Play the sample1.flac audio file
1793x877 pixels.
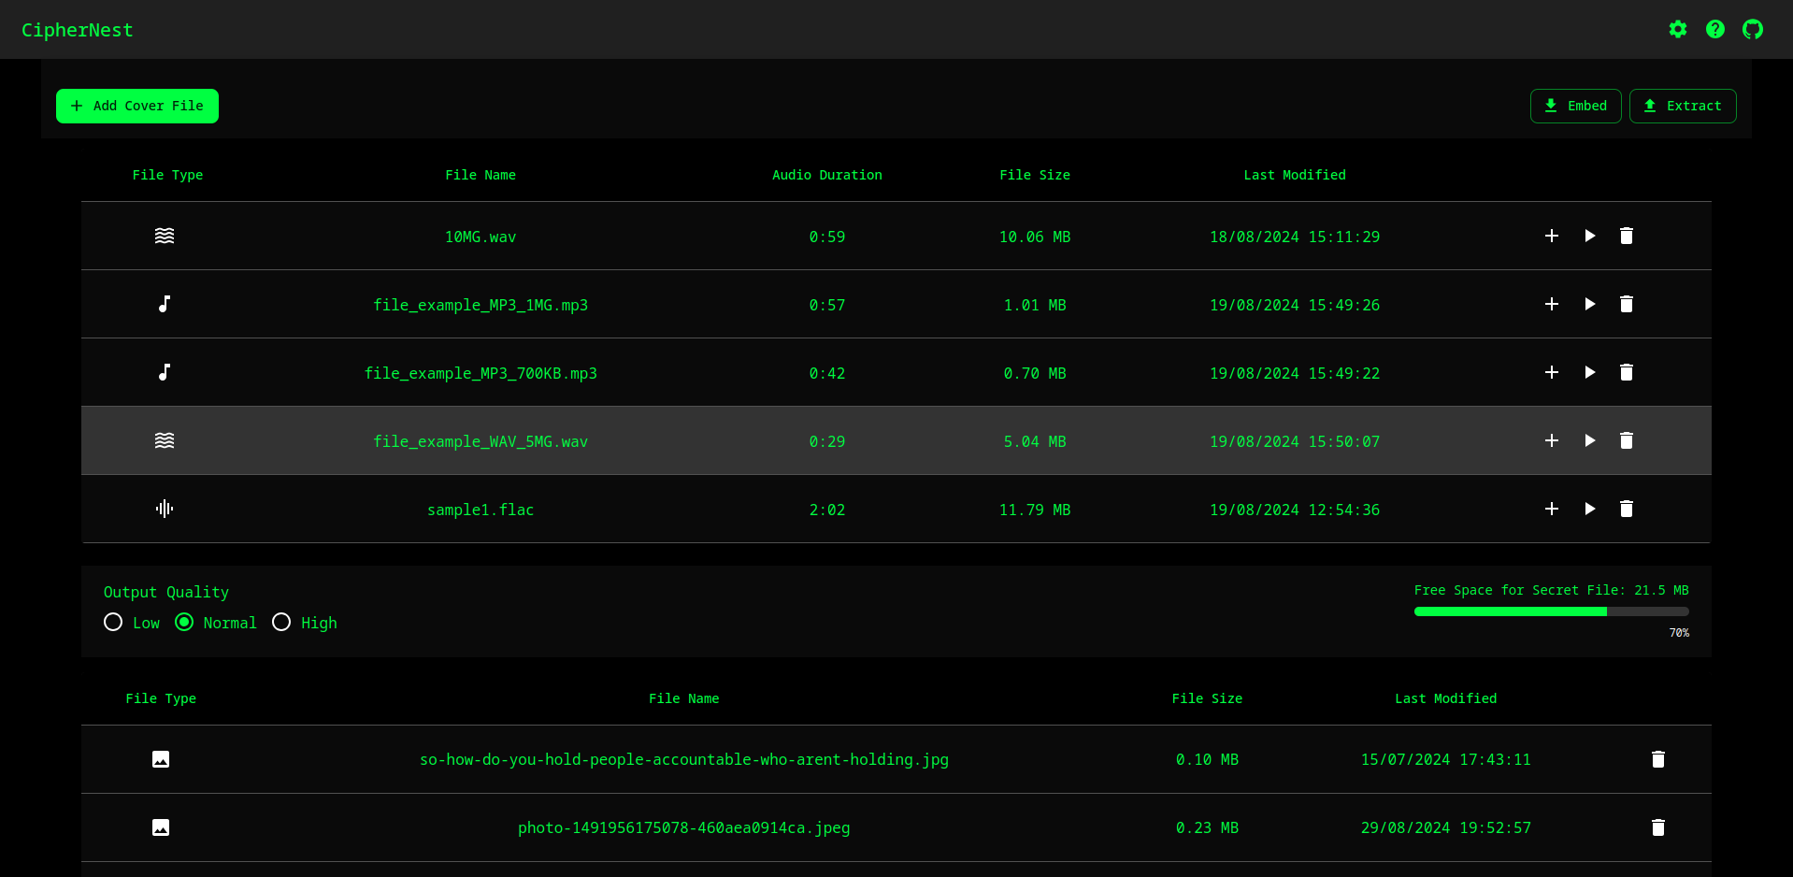tap(1589, 509)
